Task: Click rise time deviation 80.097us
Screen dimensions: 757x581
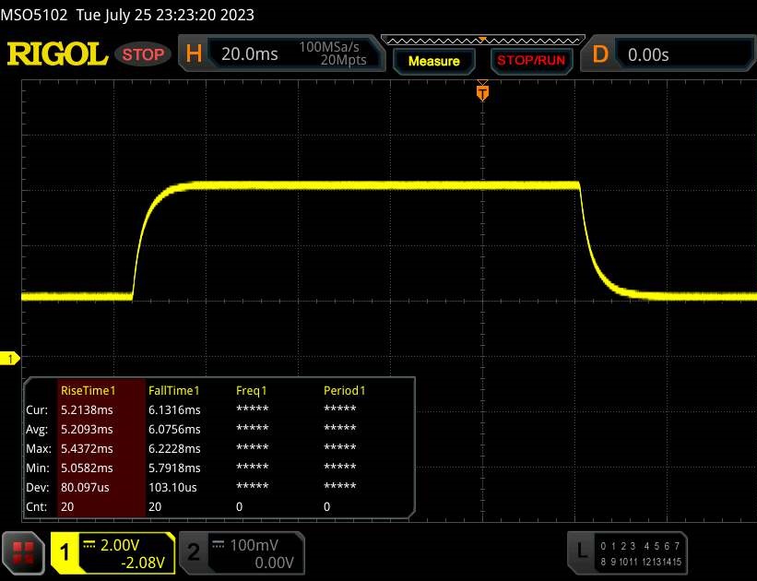Action: (85, 487)
